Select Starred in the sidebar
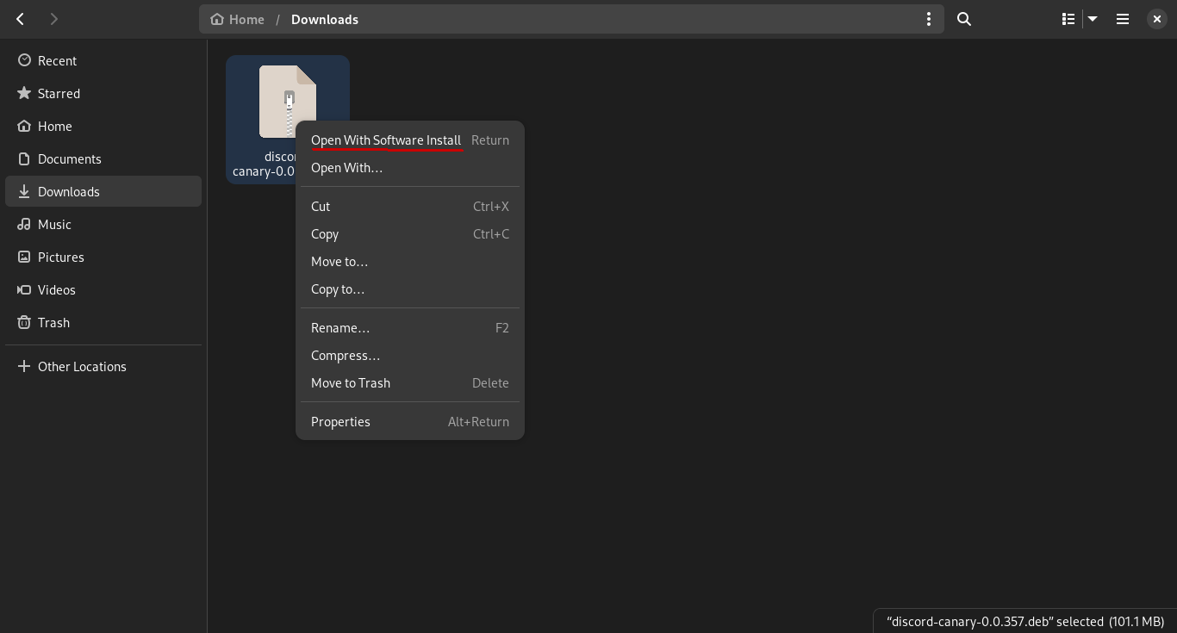 point(59,93)
